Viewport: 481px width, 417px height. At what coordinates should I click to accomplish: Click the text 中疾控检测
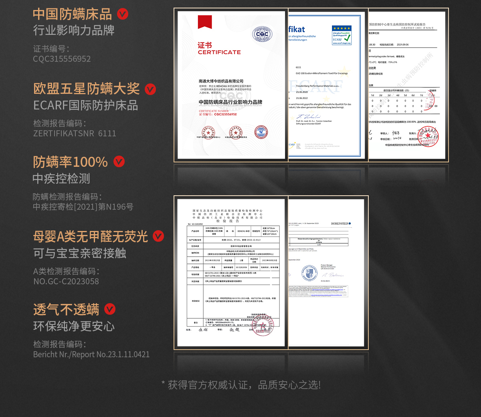[x=61, y=179]
